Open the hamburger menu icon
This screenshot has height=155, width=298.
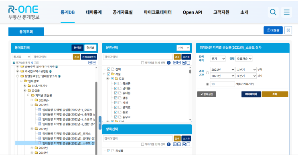tap(287, 12)
